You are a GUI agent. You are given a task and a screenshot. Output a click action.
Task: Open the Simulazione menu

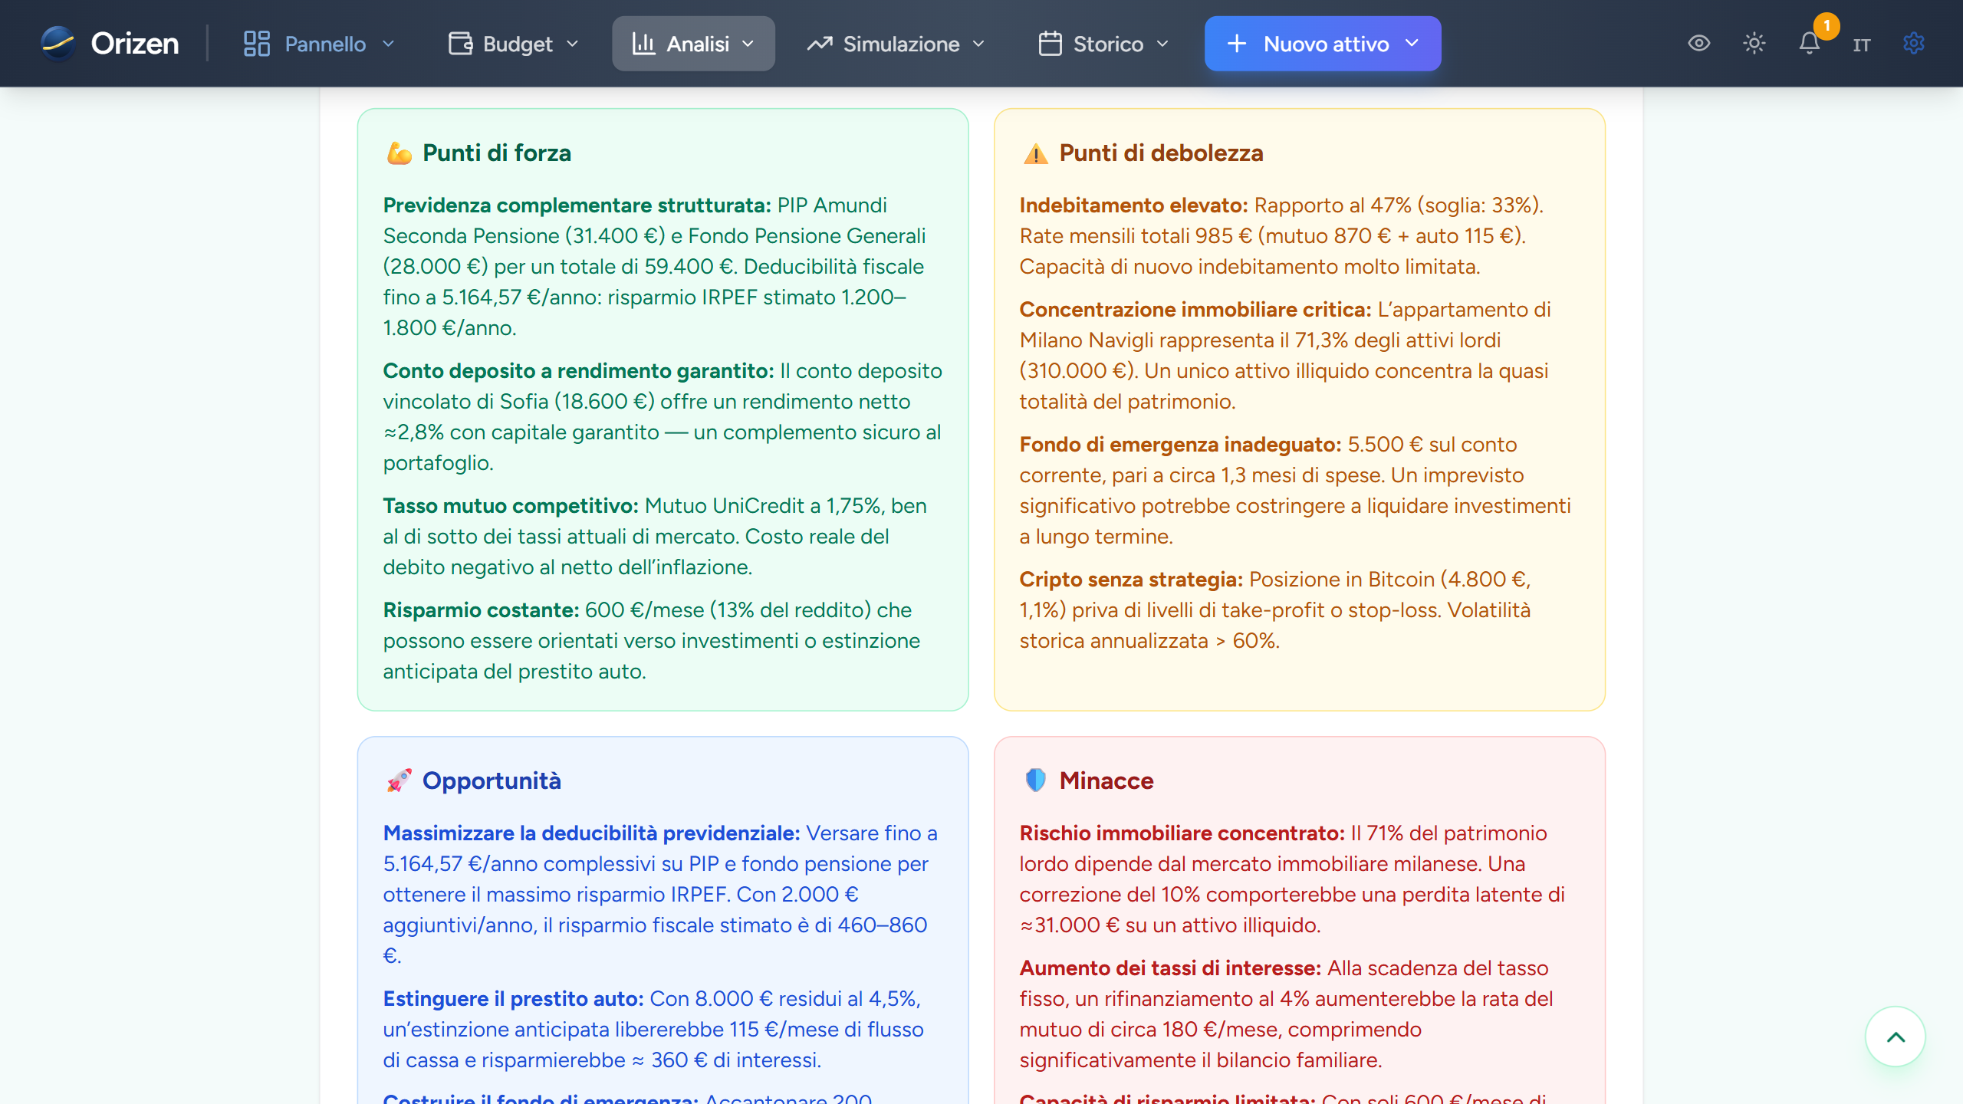click(x=900, y=44)
